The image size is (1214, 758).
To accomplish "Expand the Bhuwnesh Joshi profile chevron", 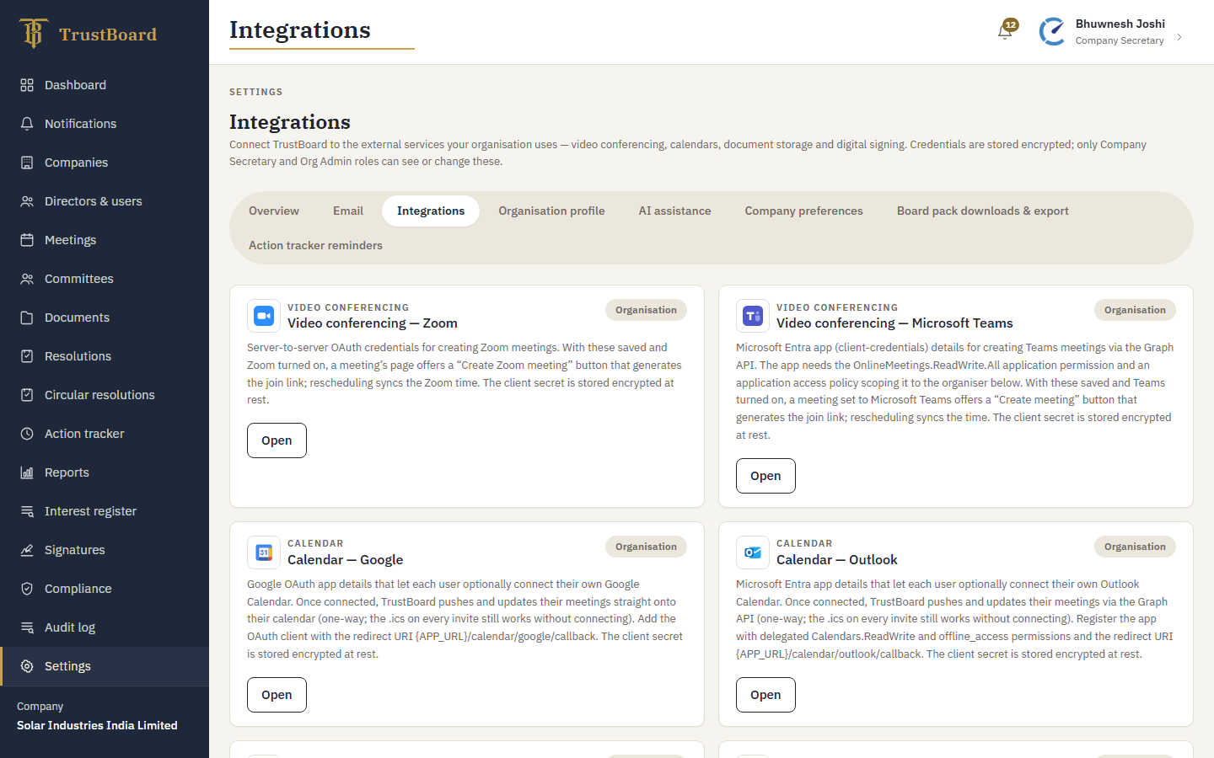I will coord(1179,37).
